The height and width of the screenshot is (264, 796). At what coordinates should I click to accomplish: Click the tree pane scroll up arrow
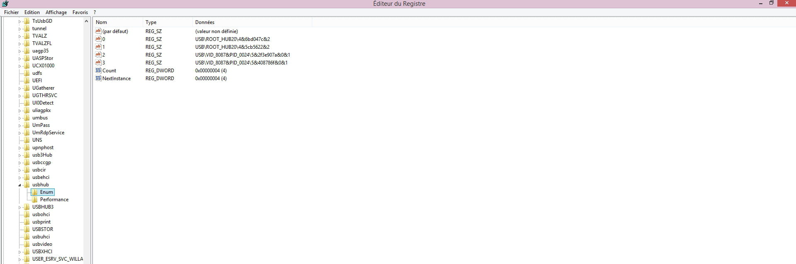(86, 21)
